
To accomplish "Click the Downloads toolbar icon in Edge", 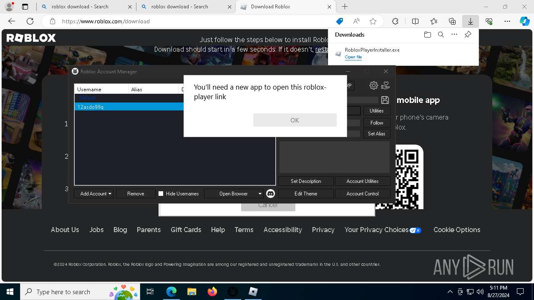I will pos(471,21).
